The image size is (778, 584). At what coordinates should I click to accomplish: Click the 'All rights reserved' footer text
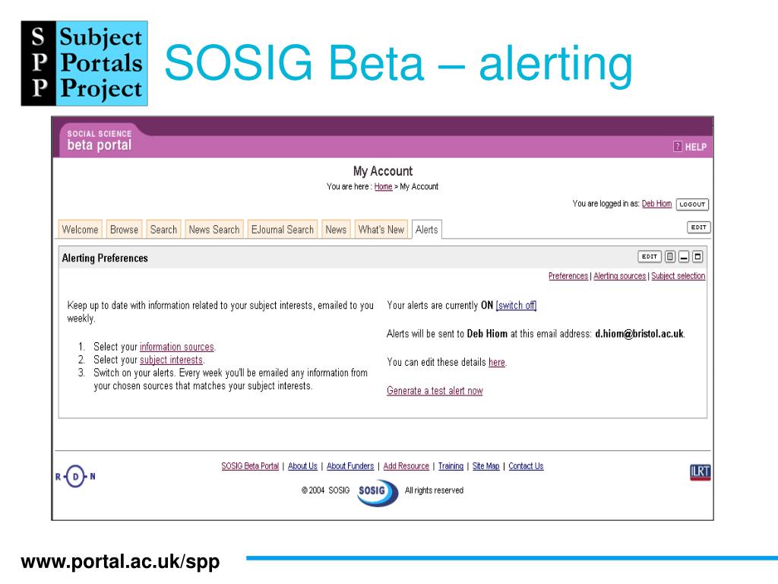coord(434,490)
